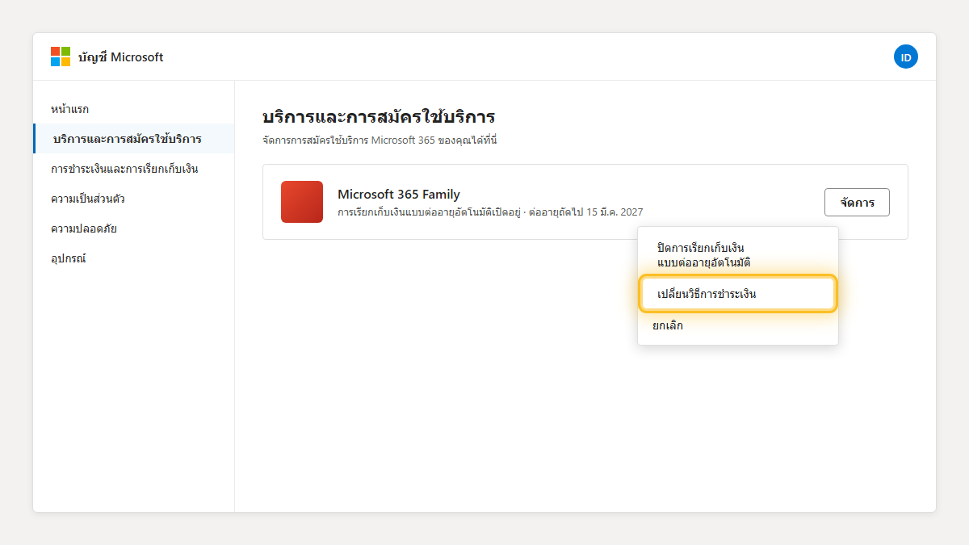Click the Microsoft logo icon
Screen dimensions: 969x545
coord(61,57)
